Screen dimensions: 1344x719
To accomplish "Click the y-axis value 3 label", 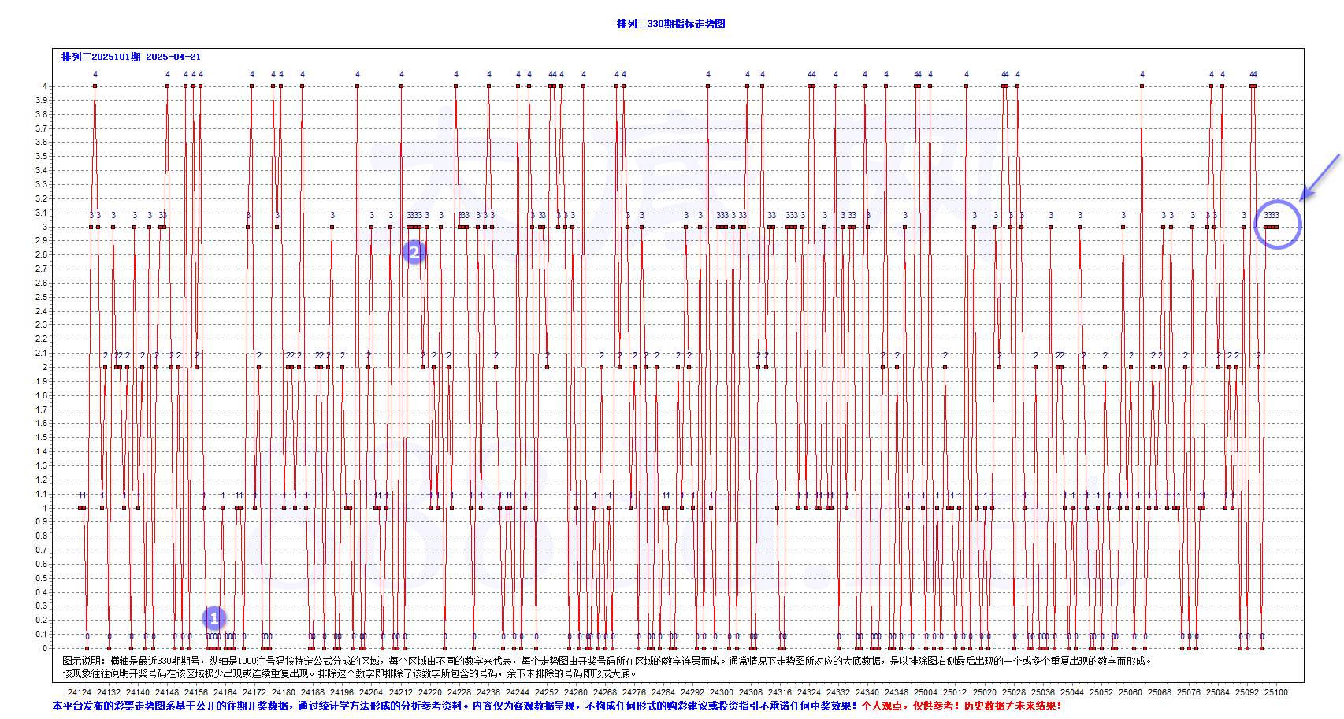I will pos(45,227).
